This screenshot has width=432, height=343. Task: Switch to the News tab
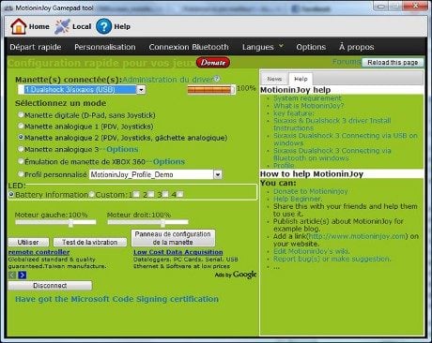(x=274, y=79)
